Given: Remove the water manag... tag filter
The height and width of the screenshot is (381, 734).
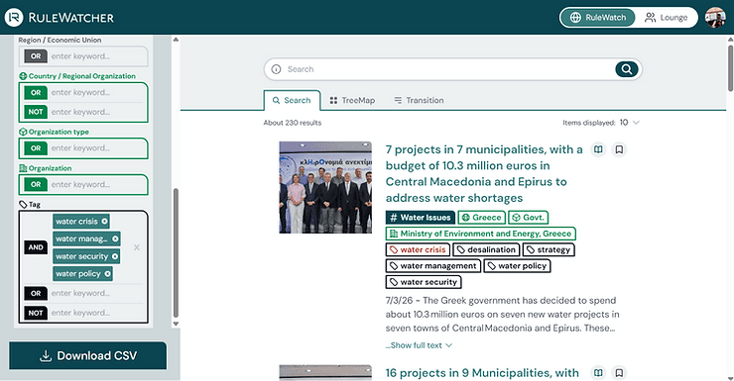Looking at the screenshot, I should click(x=115, y=238).
